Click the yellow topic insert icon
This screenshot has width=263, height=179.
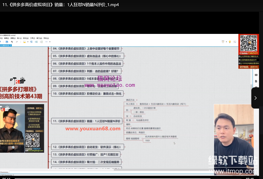pyautogui.click(x=24, y=42)
